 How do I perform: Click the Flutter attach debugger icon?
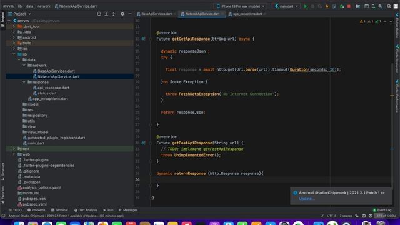tap(342, 6)
